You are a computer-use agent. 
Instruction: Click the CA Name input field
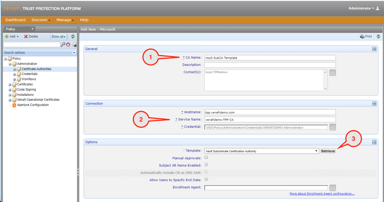coord(270,58)
